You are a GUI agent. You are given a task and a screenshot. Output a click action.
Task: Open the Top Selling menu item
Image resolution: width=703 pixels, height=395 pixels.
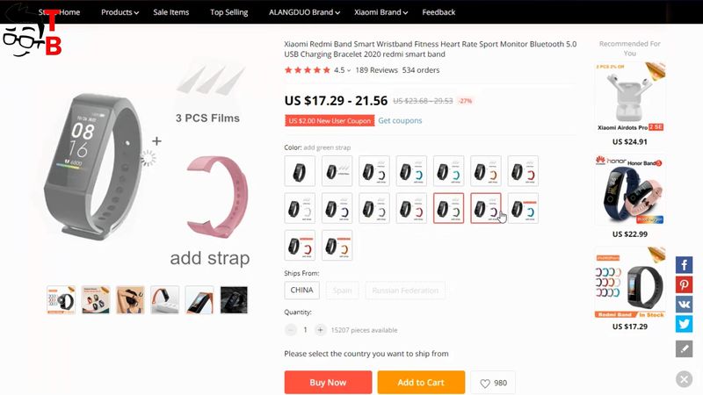(229, 12)
